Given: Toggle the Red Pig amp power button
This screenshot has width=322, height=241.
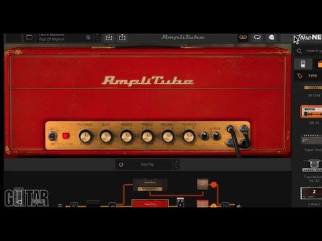Looking at the screenshot, I should (121, 165).
